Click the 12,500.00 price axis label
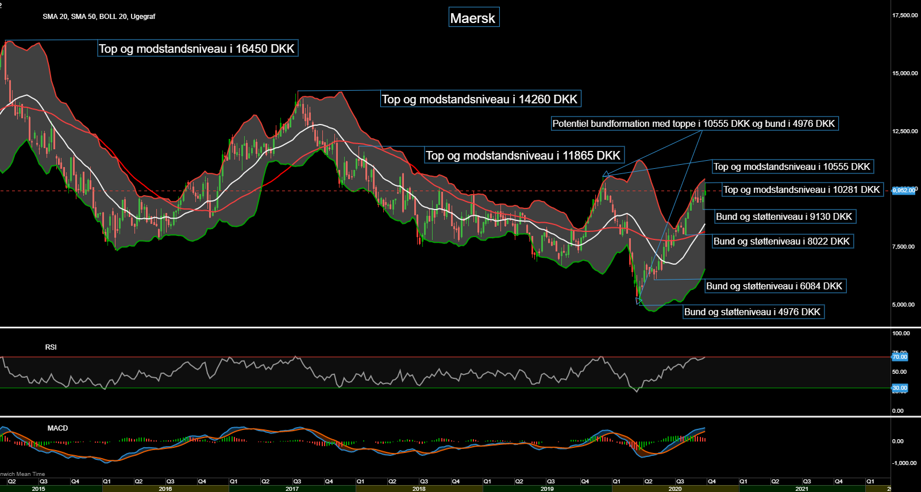This screenshot has height=492, width=921. [x=905, y=131]
